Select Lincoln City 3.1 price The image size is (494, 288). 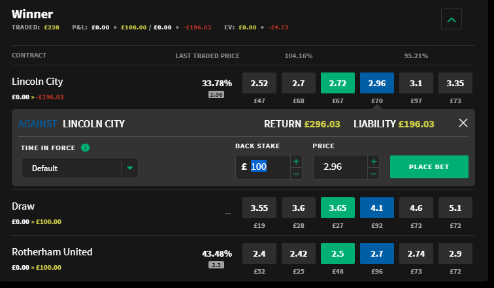click(x=416, y=83)
